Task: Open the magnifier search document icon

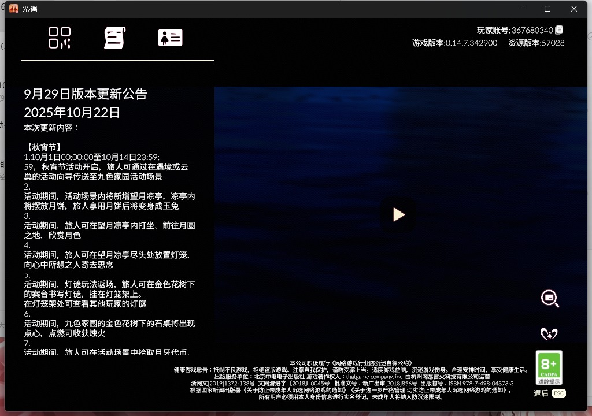Action: click(550, 299)
